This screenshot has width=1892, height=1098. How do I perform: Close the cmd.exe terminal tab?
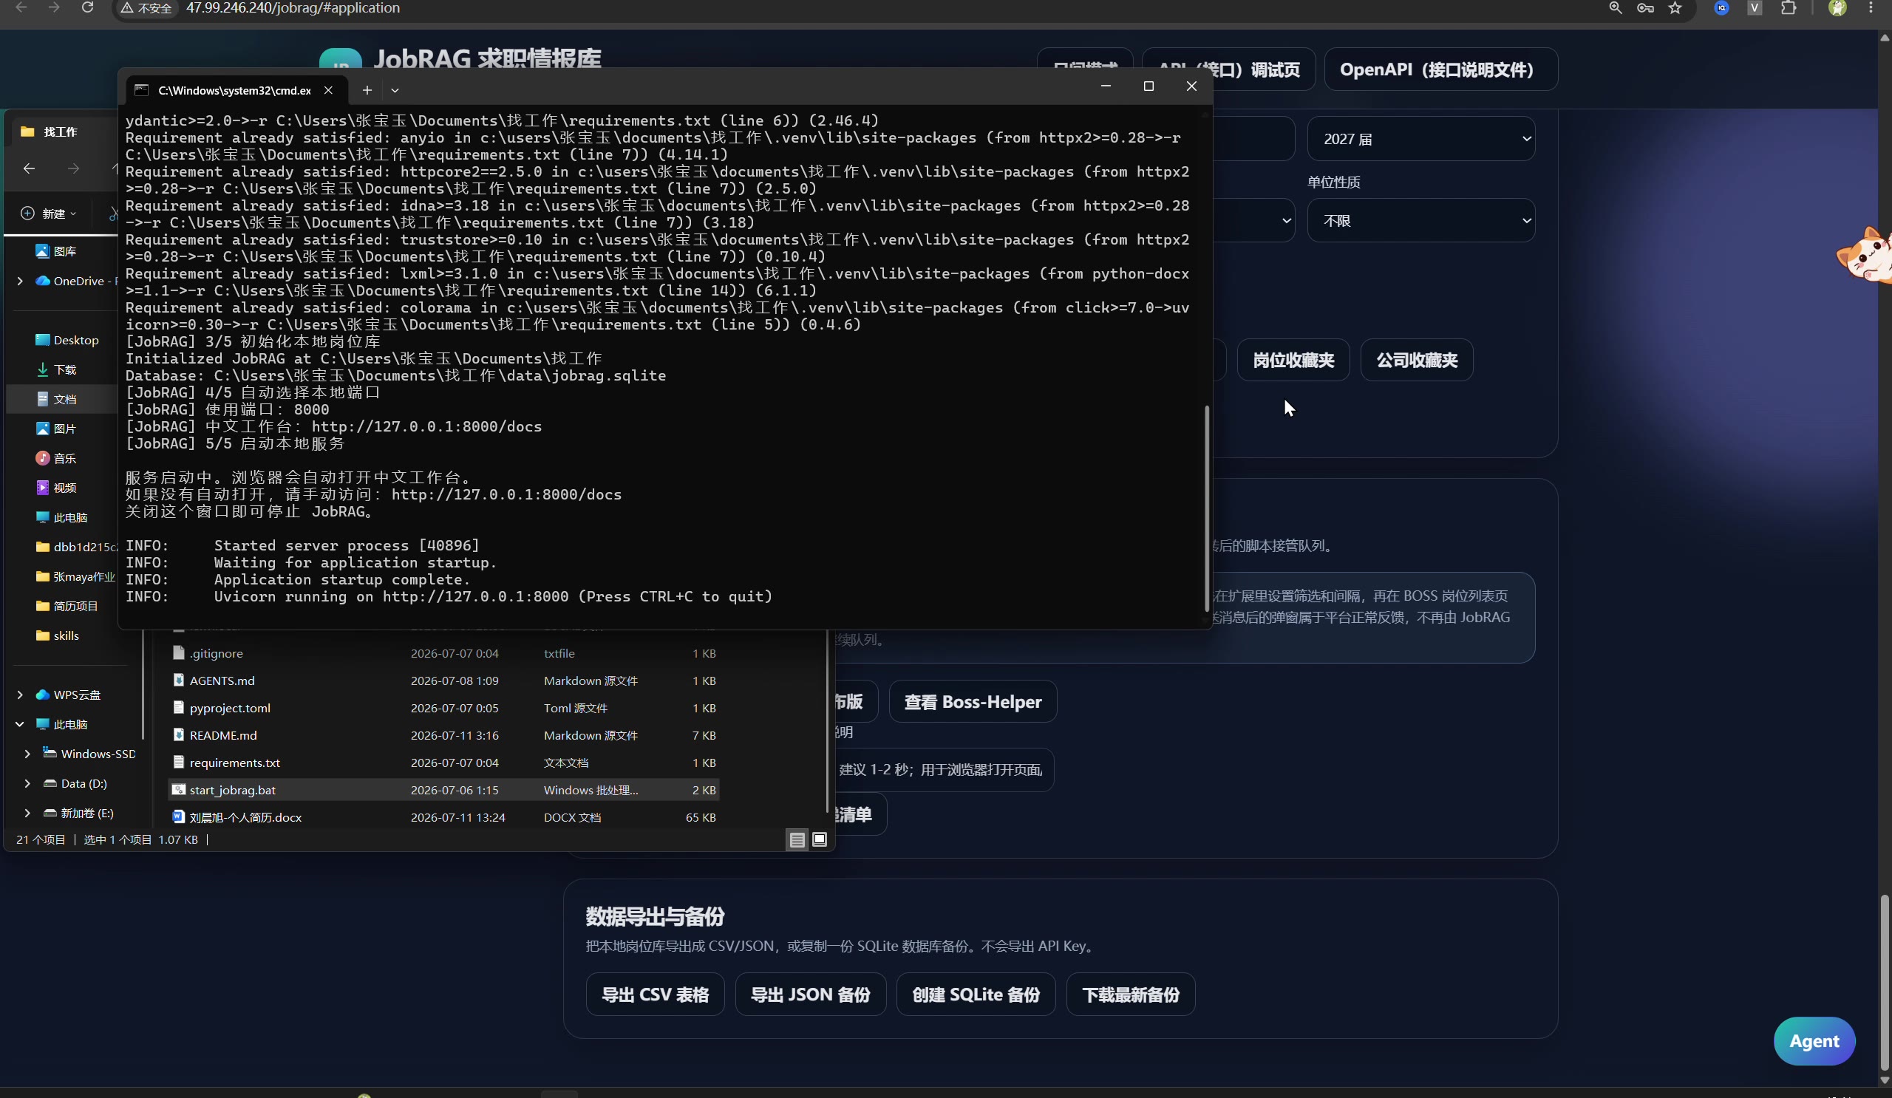tap(328, 90)
